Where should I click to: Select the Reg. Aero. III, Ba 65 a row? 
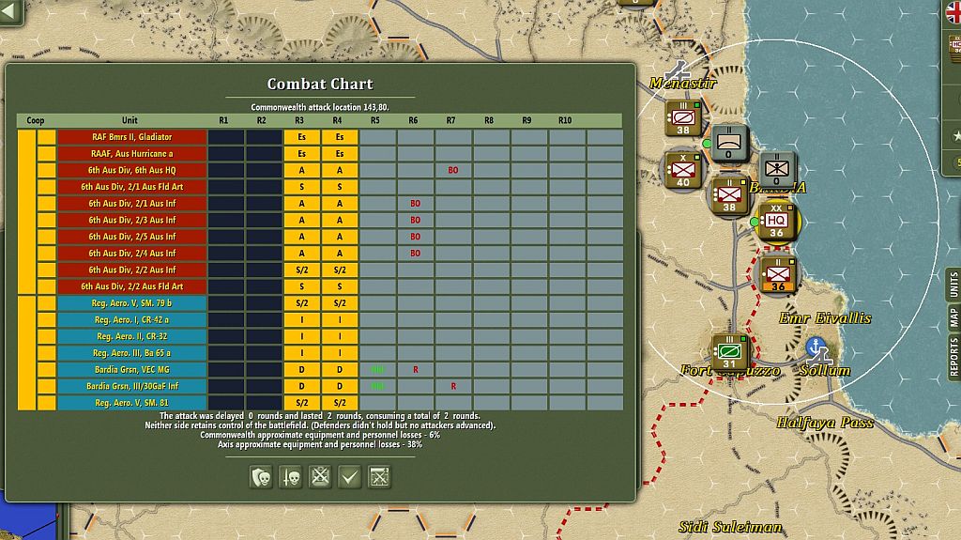pyautogui.click(x=131, y=353)
